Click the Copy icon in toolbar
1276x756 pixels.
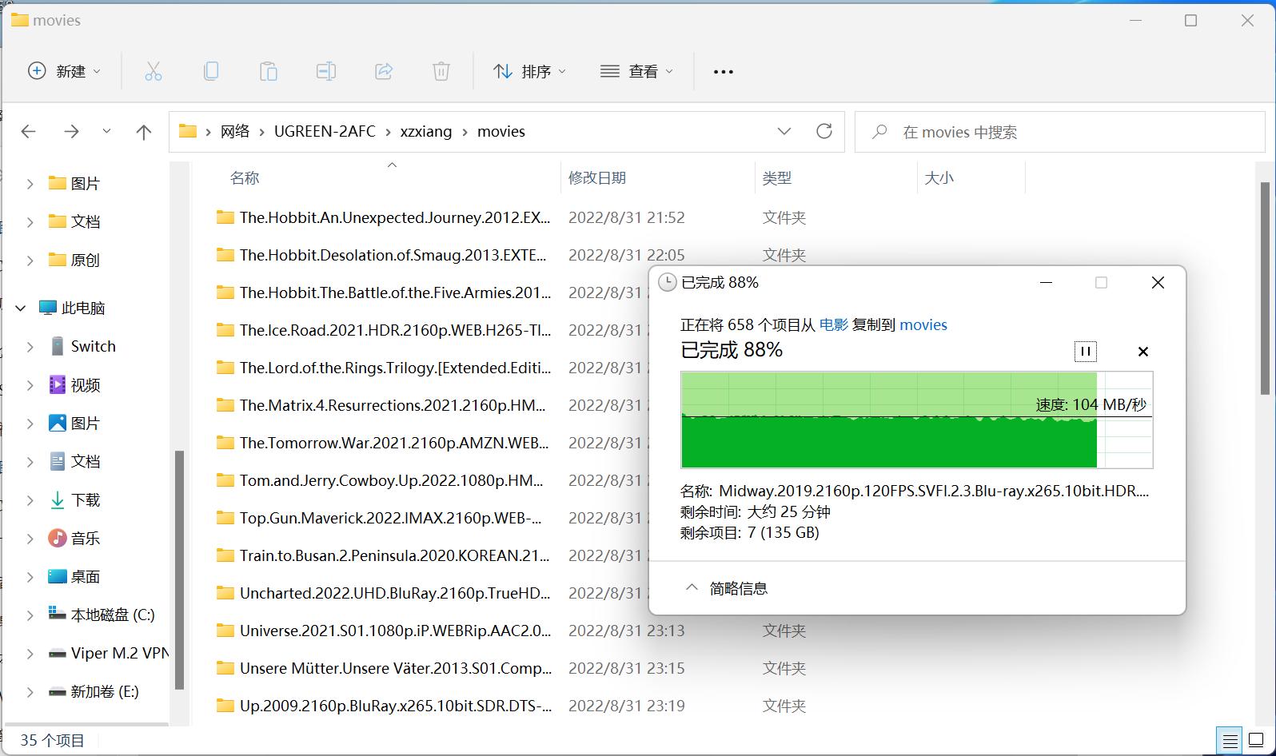(211, 71)
